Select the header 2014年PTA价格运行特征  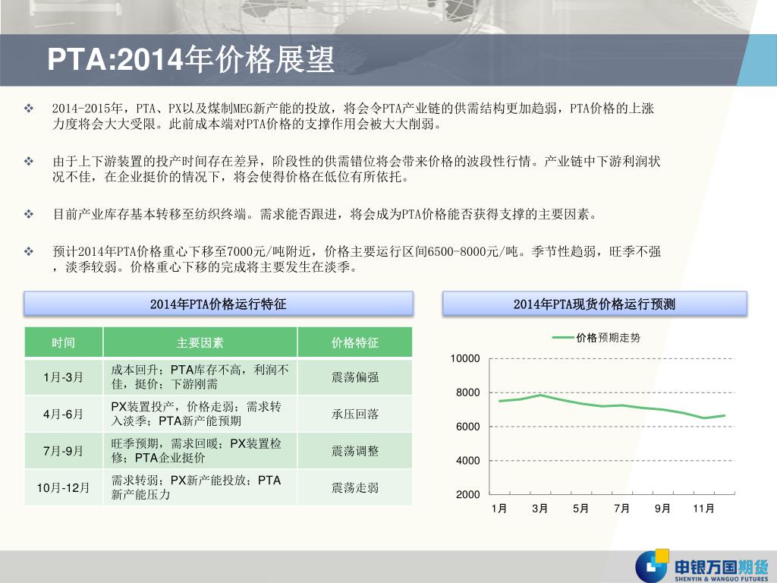[x=218, y=304]
